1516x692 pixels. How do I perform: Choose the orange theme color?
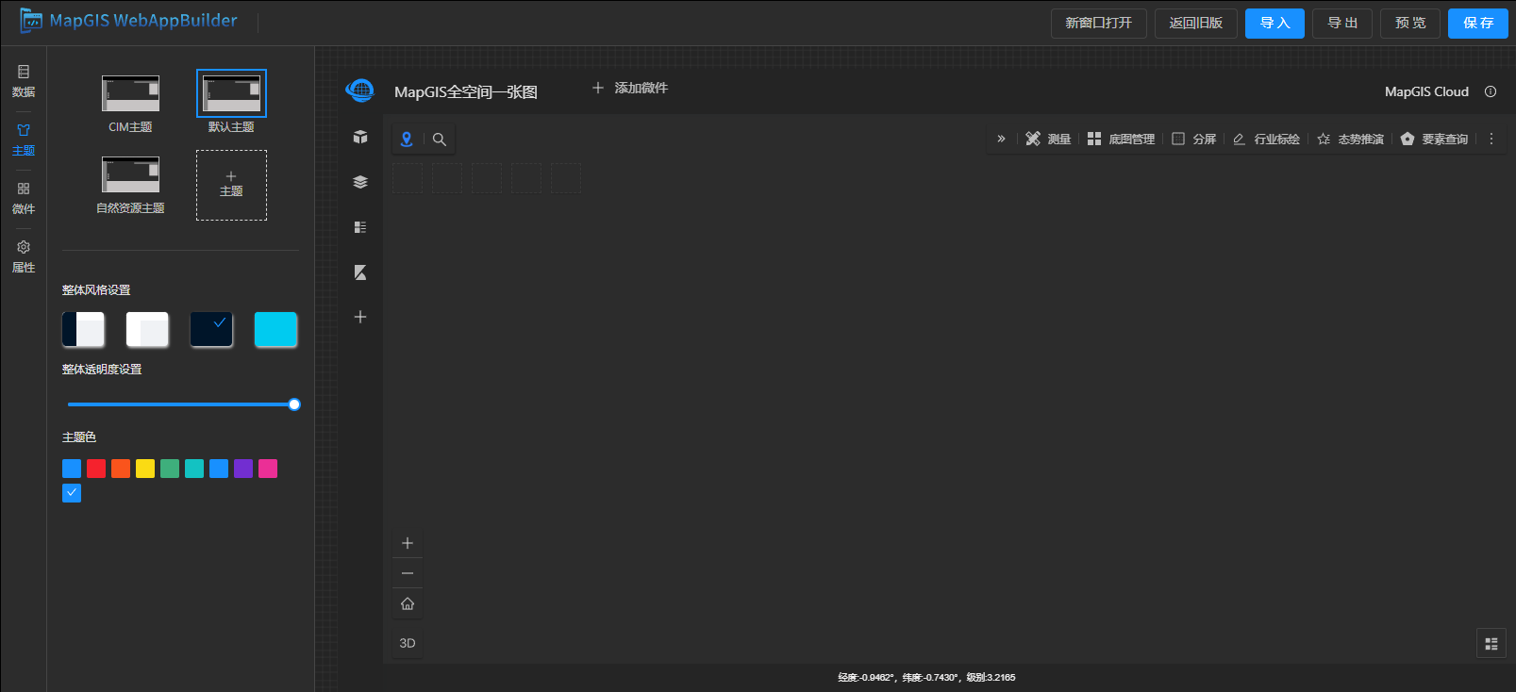pos(121,469)
